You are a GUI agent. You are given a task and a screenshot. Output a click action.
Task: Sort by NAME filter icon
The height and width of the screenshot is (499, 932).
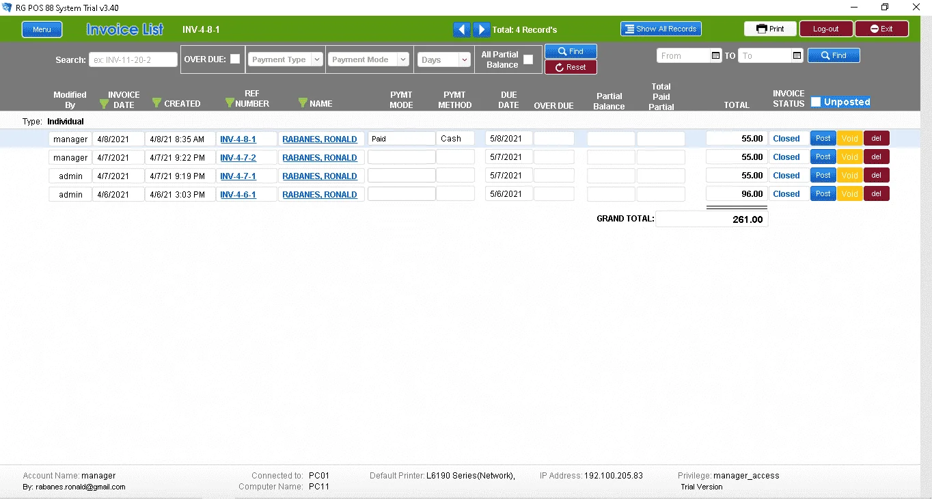tap(303, 103)
